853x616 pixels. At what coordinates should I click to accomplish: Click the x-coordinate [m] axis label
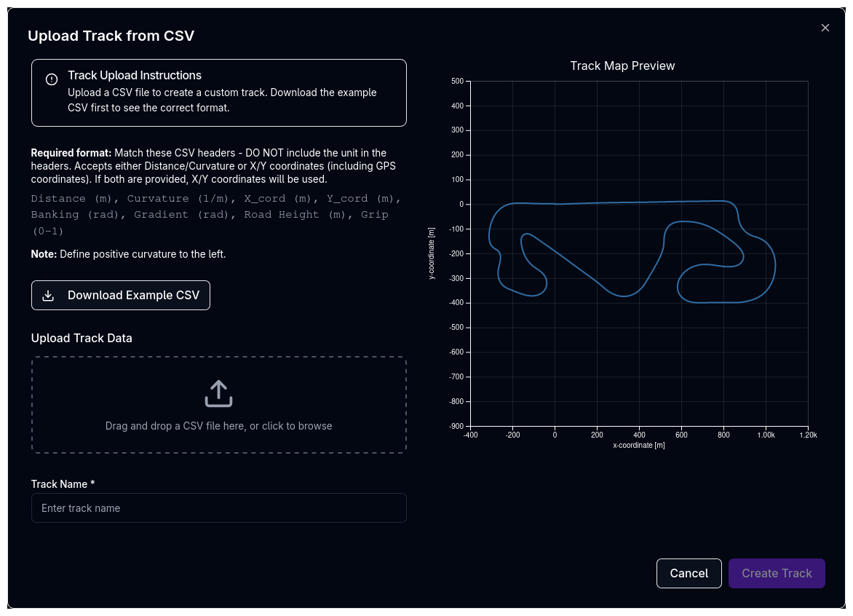coord(638,445)
